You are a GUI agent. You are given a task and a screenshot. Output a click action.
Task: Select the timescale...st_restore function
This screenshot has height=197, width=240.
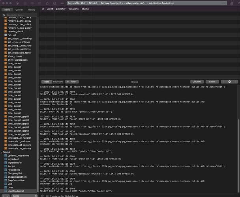point(19,145)
